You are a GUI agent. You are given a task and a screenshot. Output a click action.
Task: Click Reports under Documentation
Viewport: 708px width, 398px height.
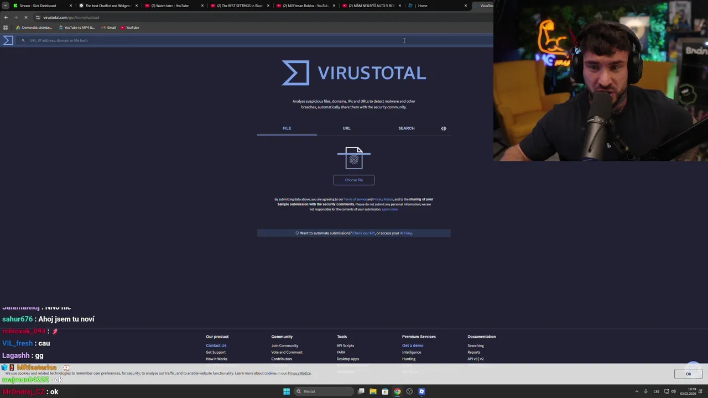click(x=473, y=352)
